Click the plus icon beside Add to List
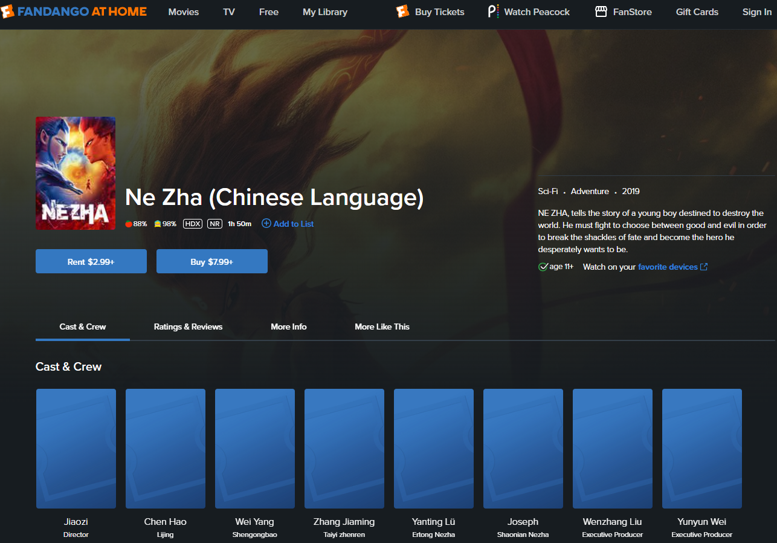The height and width of the screenshot is (543, 777). click(x=266, y=224)
